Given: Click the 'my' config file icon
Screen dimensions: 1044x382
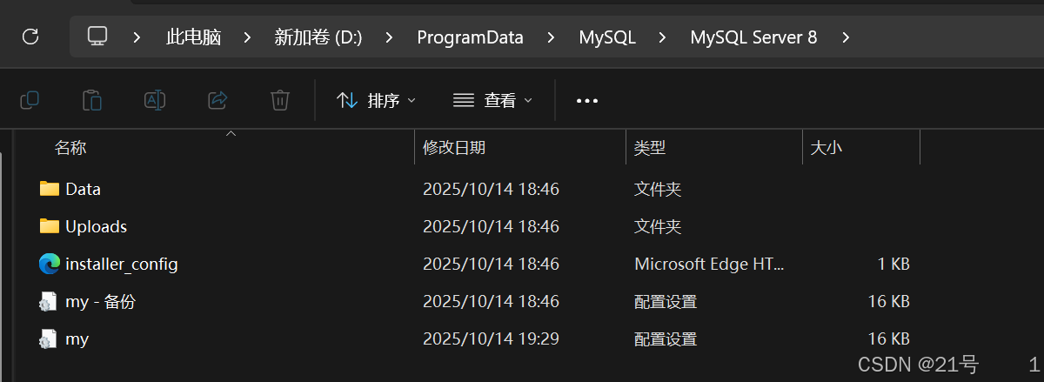Looking at the screenshot, I should pyautogui.click(x=49, y=339).
